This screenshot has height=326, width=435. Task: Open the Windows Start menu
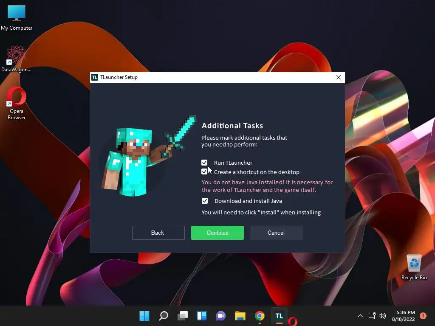[x=144, y=316]
